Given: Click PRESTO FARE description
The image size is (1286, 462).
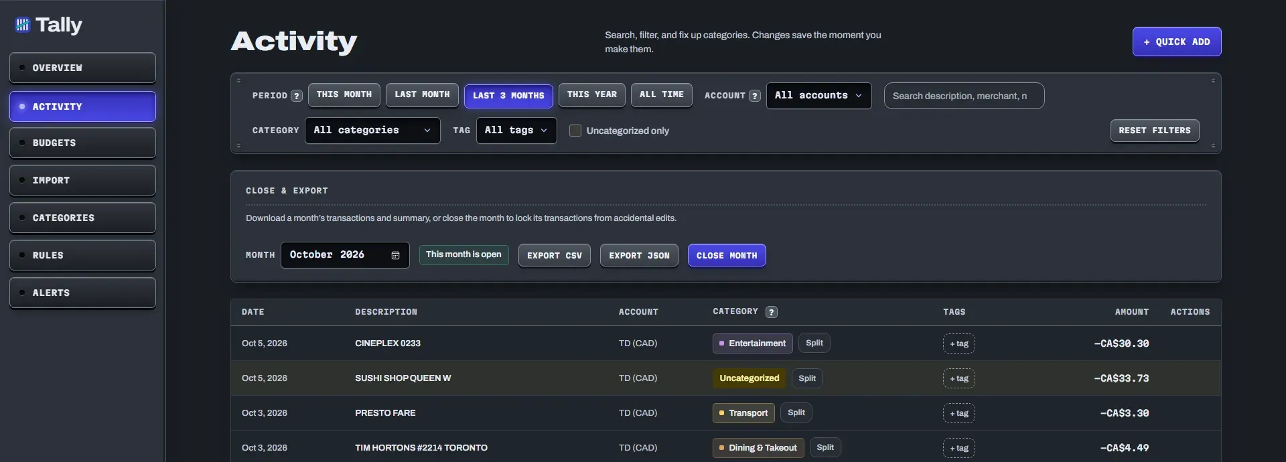Looking at the screenshot, I should (385, 413).
